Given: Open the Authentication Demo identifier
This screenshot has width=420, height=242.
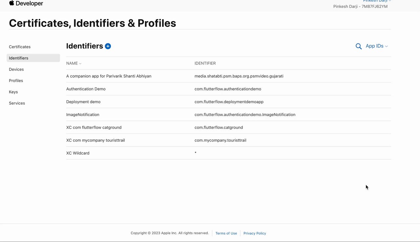Looking at the screenshot, I should coord(86,89).
